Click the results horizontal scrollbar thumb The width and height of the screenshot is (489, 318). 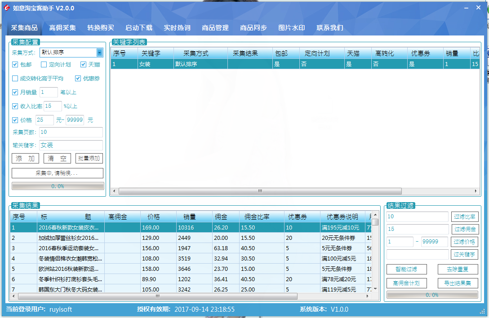pos(157,296)
